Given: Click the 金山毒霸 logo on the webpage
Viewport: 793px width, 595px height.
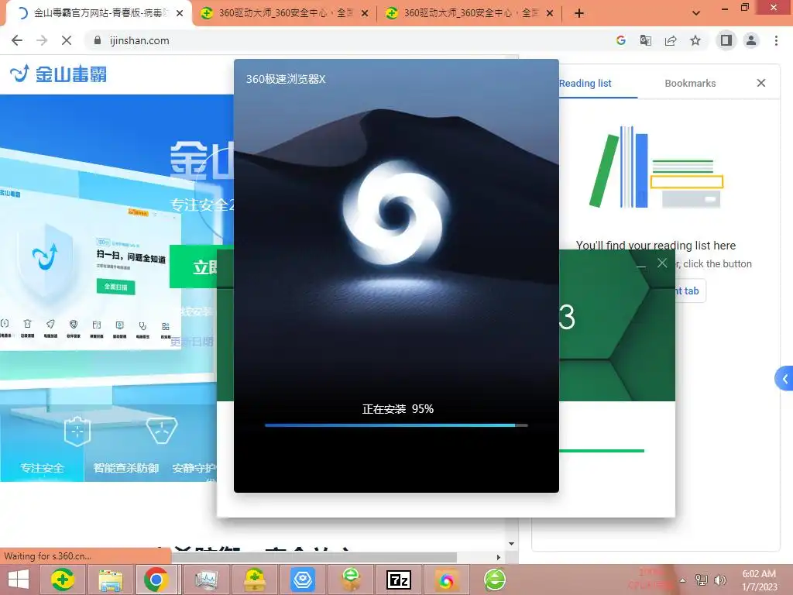Looking at the screenshot, I should [x=59, y=74].
